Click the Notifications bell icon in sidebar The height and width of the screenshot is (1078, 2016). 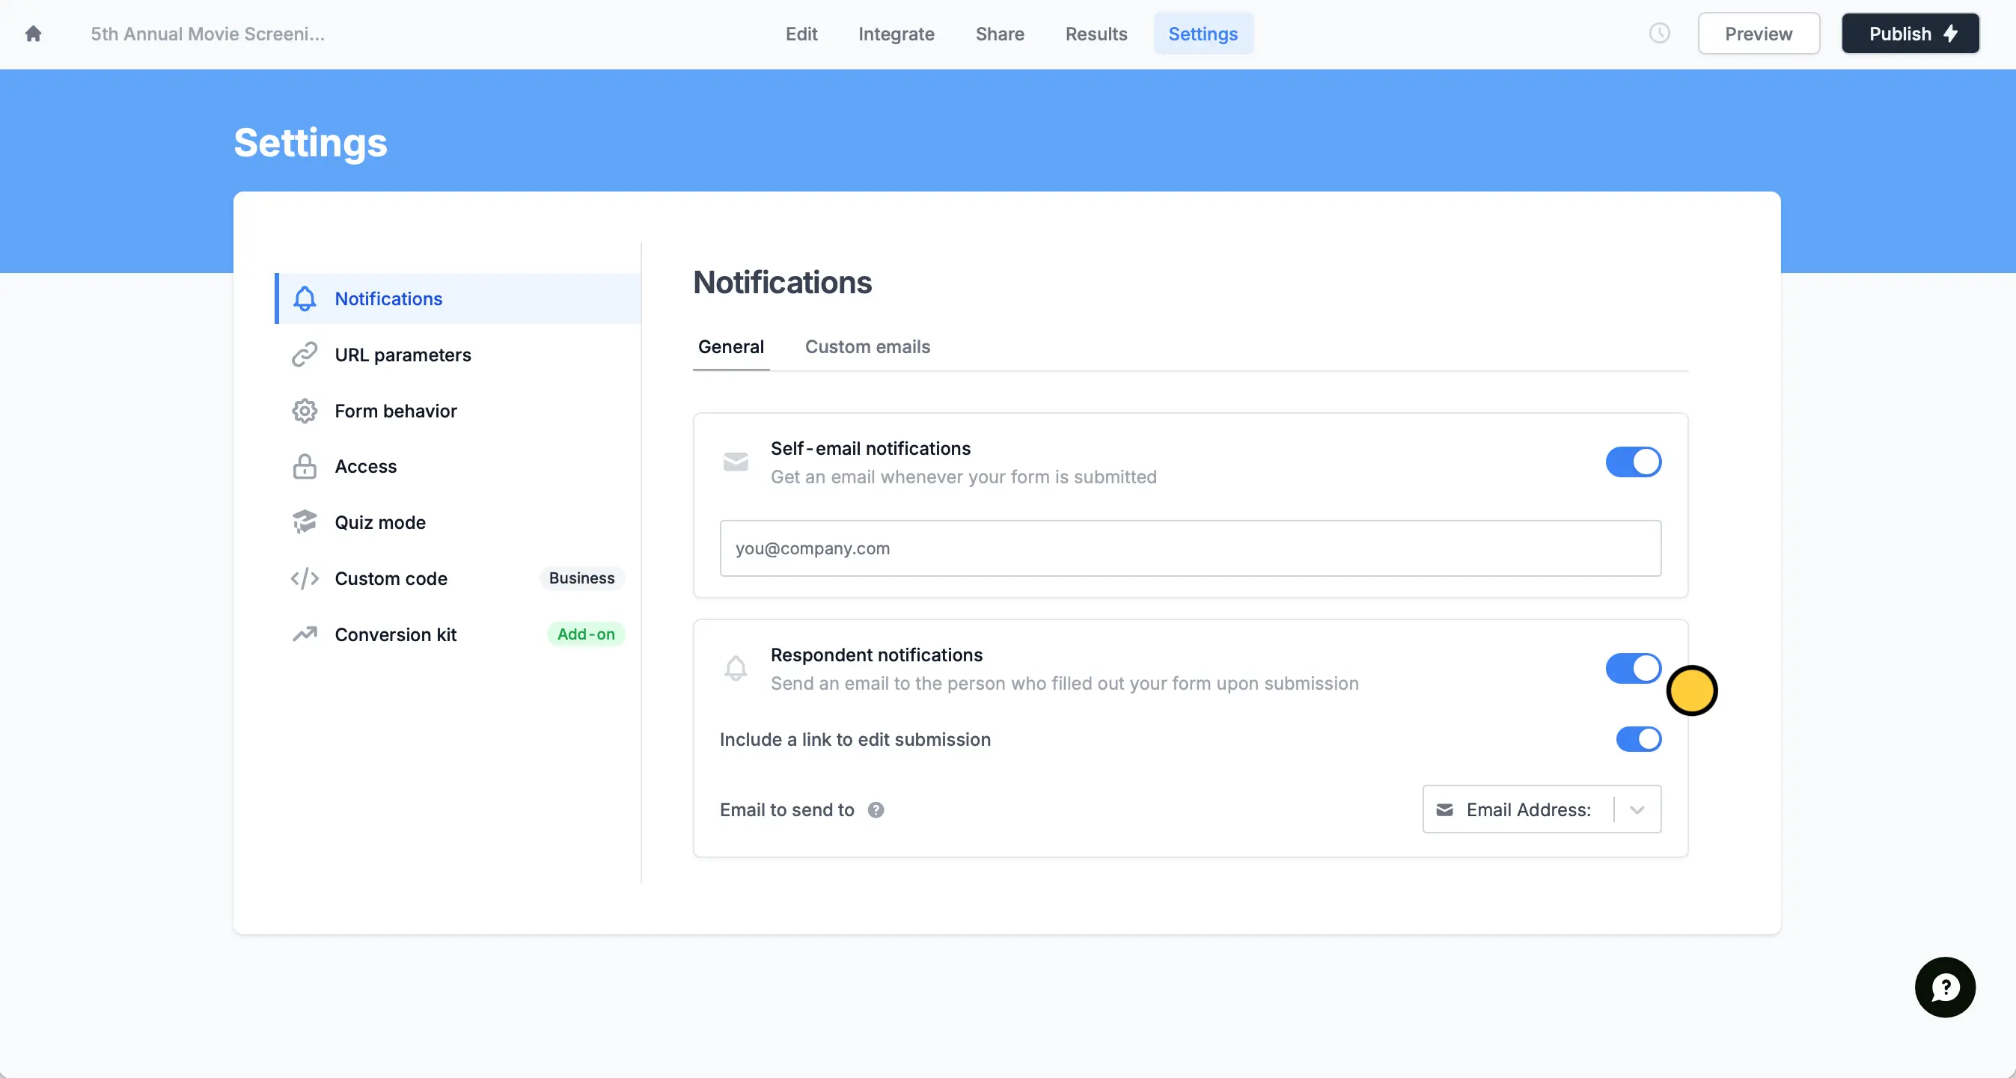305,298
